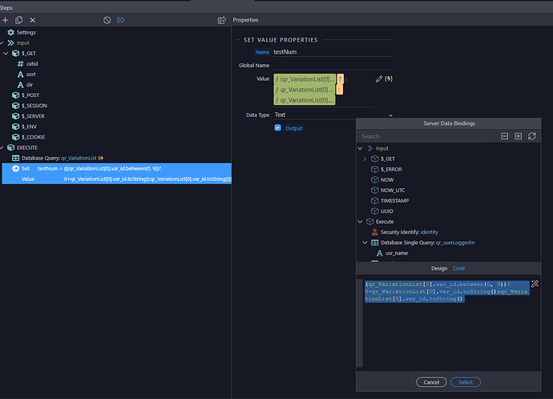Add a new step with plus icon
Image resolution: width=553 pixels, height=399 pixels.
tap(6, 20)
